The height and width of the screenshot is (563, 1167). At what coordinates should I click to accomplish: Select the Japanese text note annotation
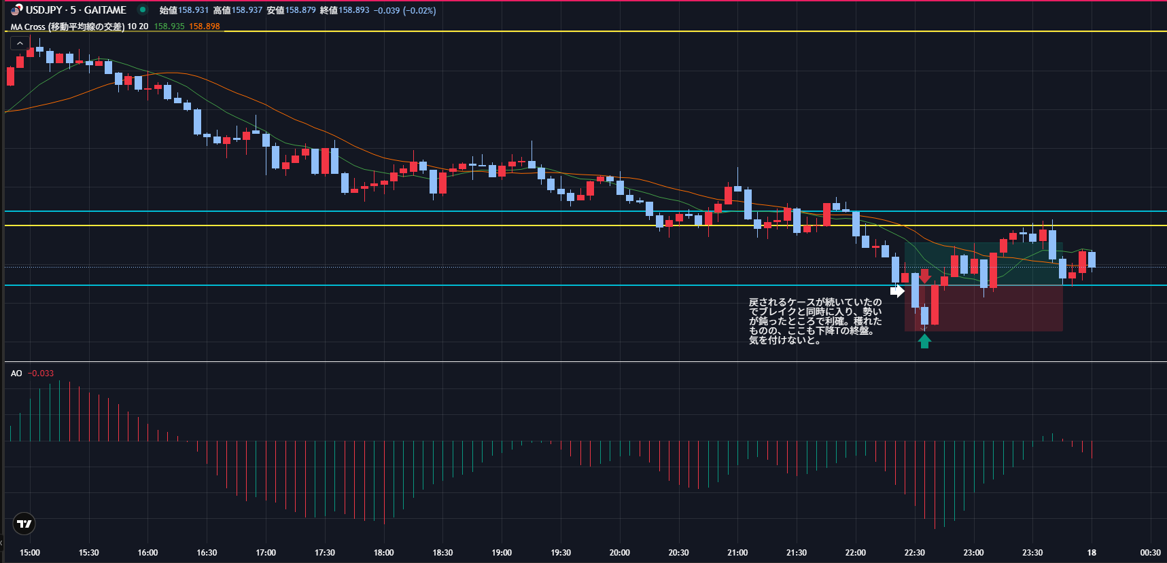(x=815, y=321)
